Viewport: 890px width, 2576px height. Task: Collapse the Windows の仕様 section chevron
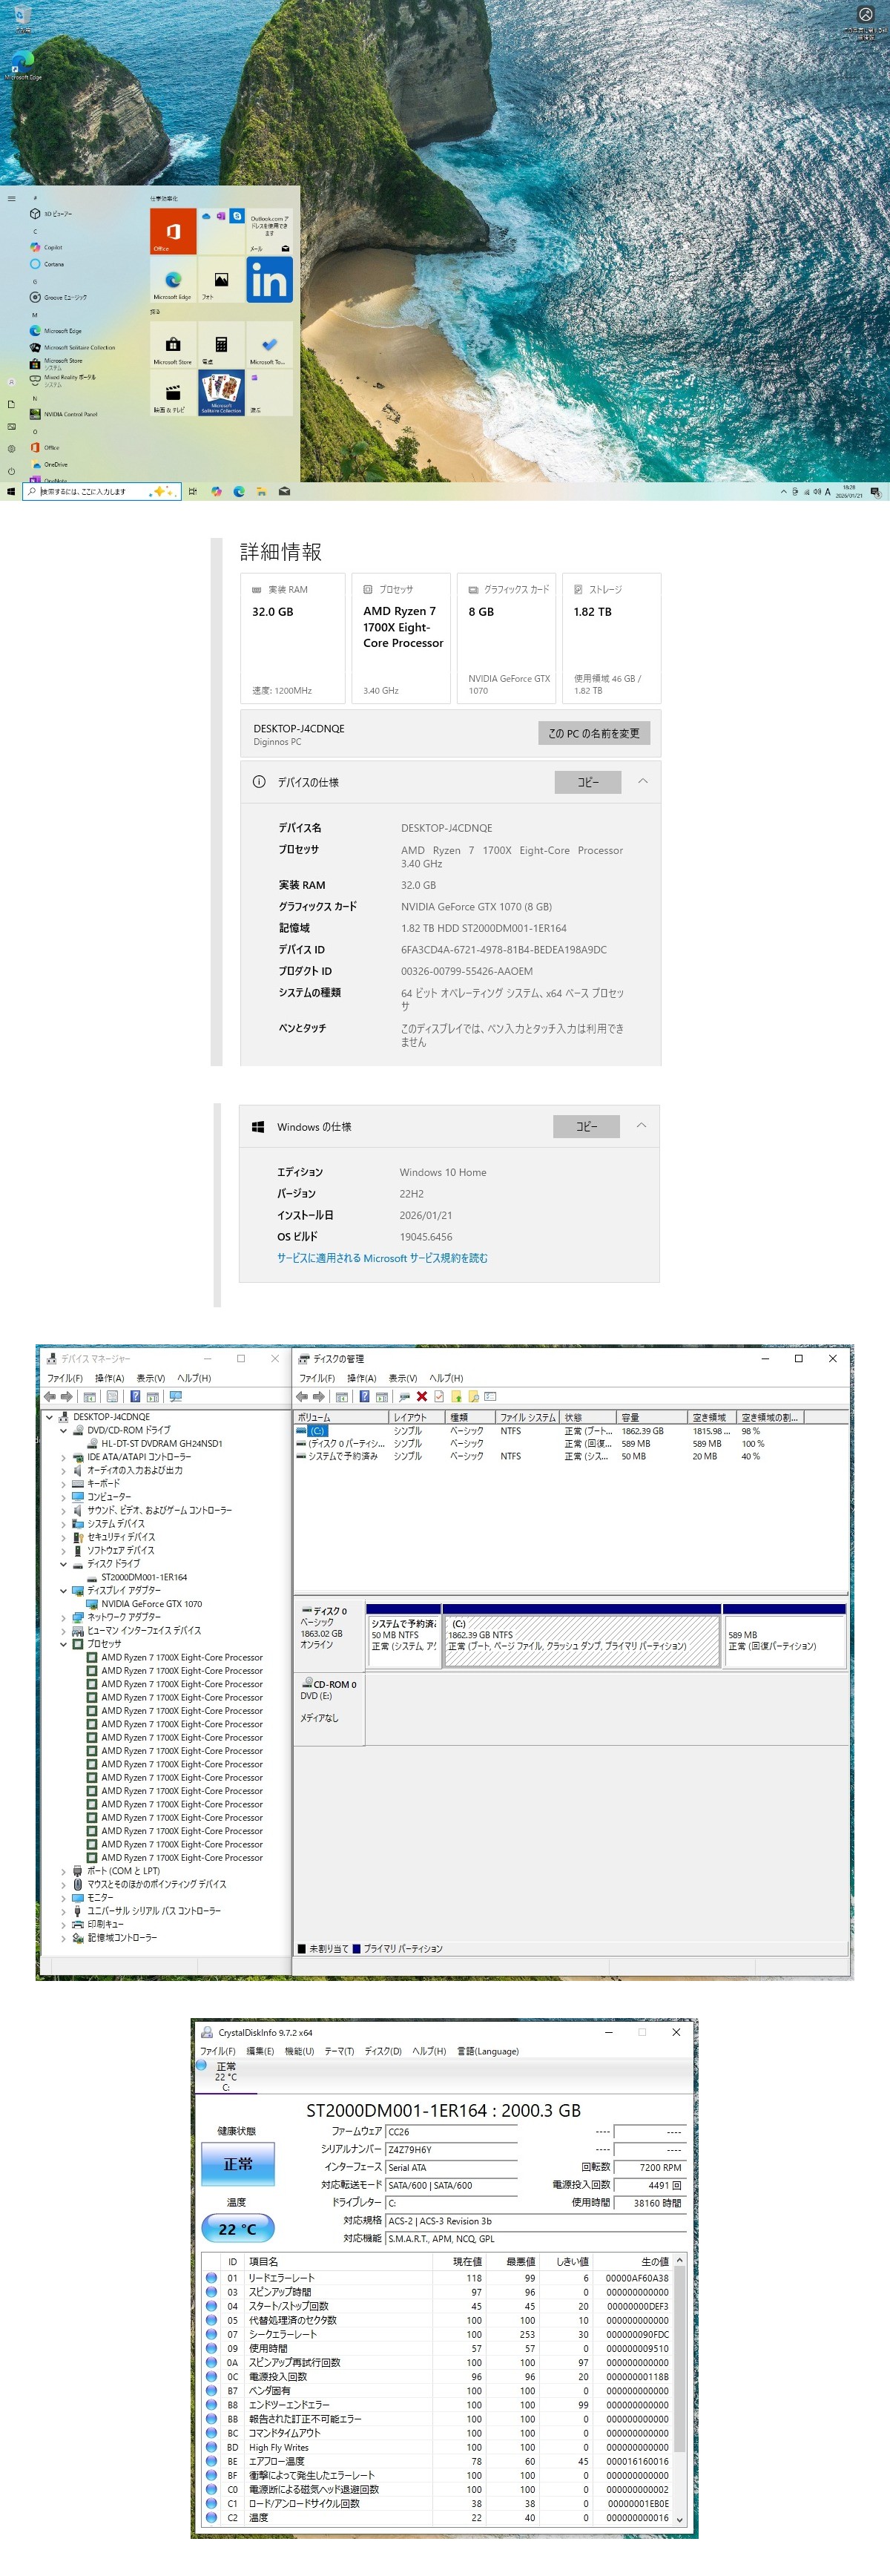tap(642, 1126)
